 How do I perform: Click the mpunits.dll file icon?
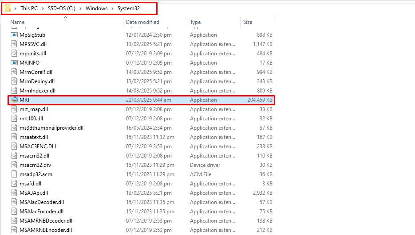pyautogui.click(x=14, y=54)
